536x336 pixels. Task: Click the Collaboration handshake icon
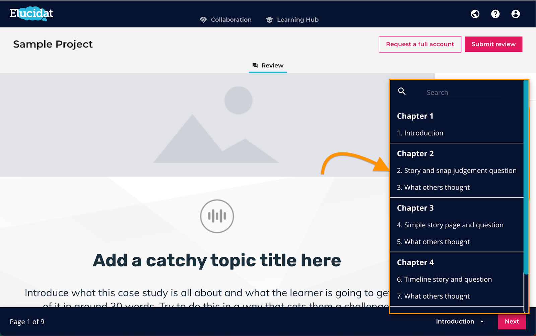point(203,20)
